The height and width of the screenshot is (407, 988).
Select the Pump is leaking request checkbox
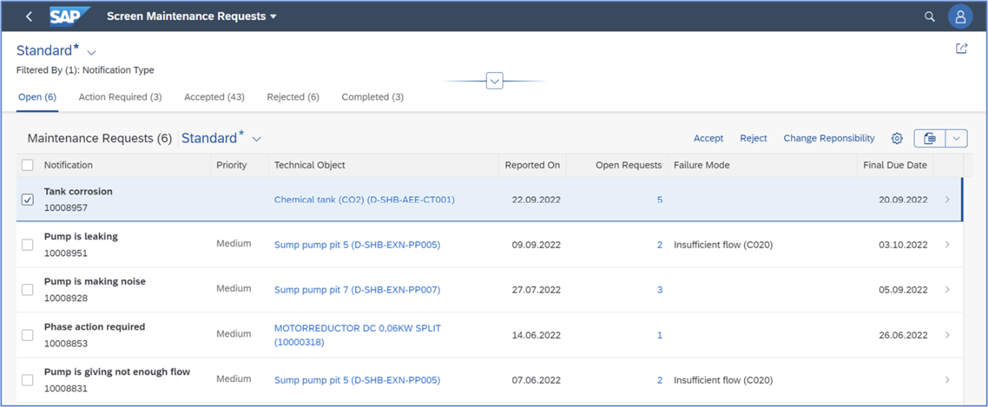[27, 244]
